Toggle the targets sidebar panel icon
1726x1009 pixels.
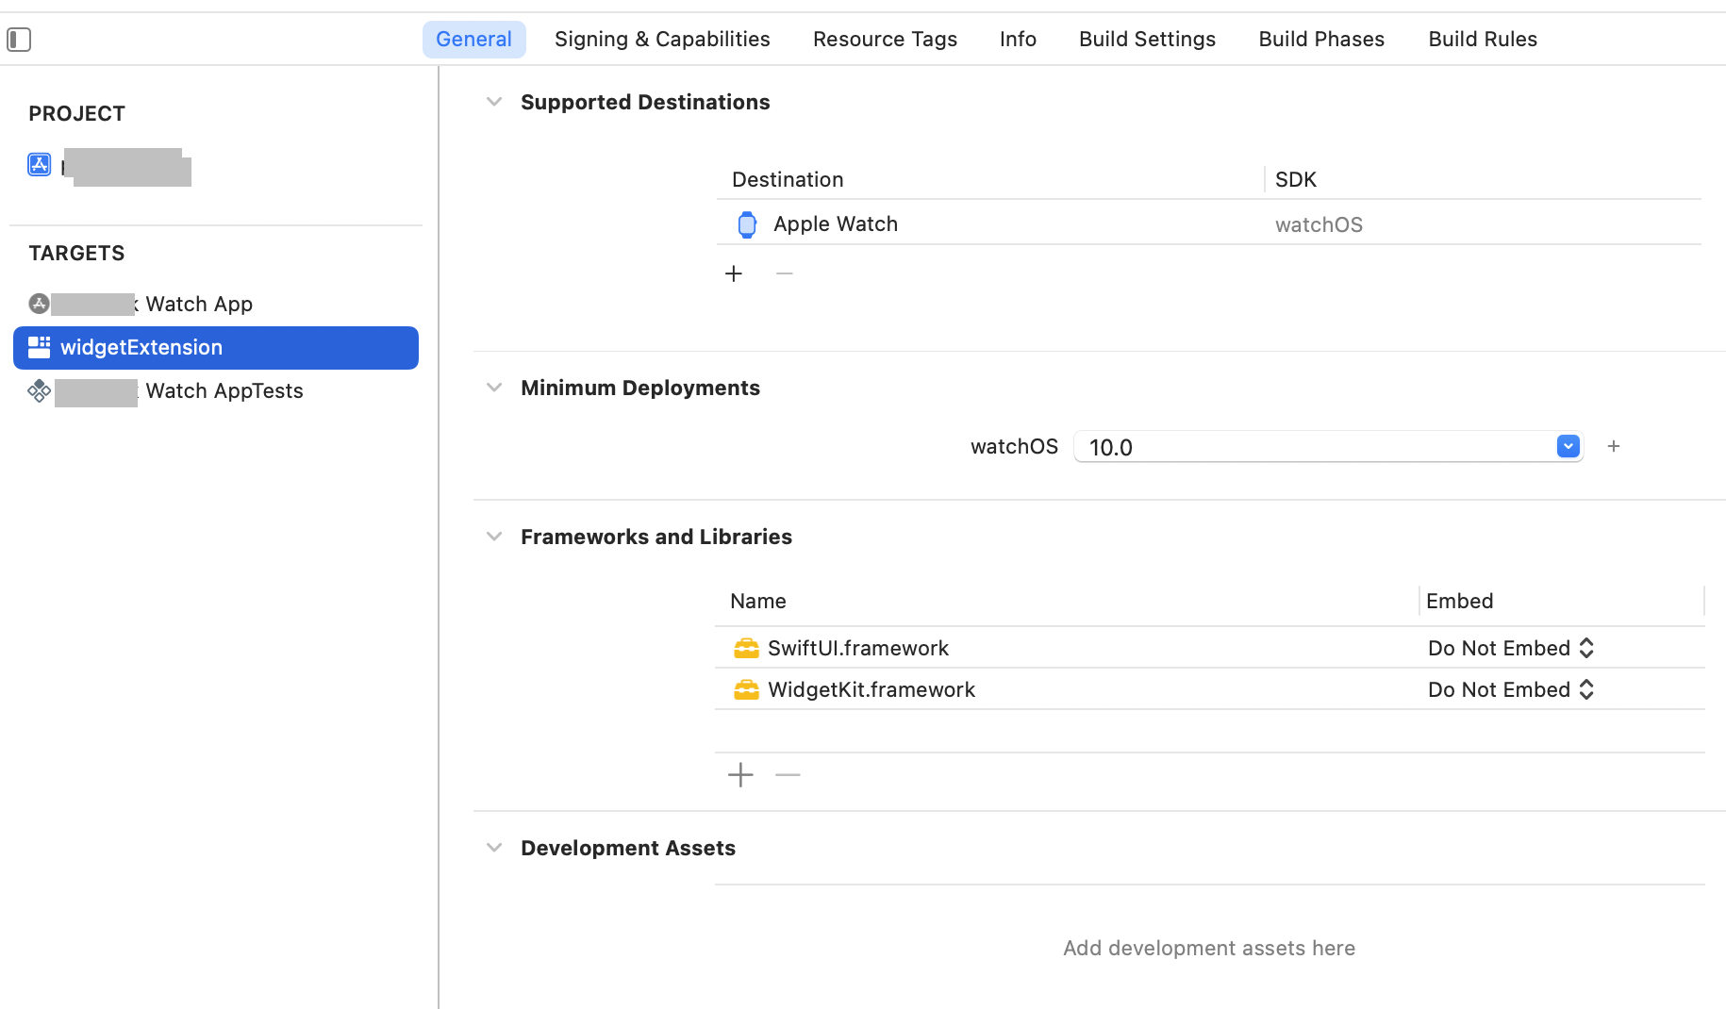click(19, 40)
